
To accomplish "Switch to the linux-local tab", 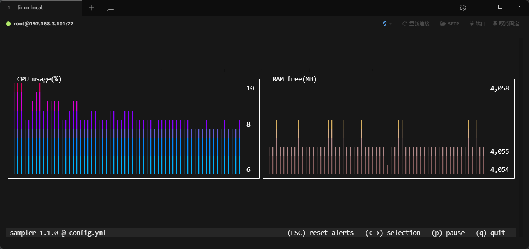I will pos(30,8).
